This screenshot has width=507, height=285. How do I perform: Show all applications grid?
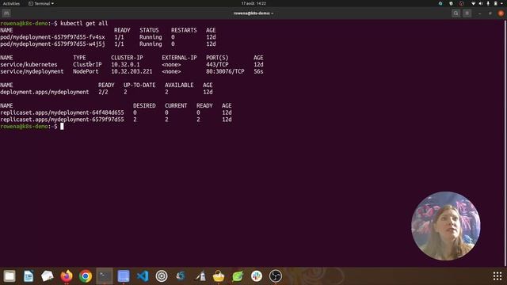click(x=497, y=276)
